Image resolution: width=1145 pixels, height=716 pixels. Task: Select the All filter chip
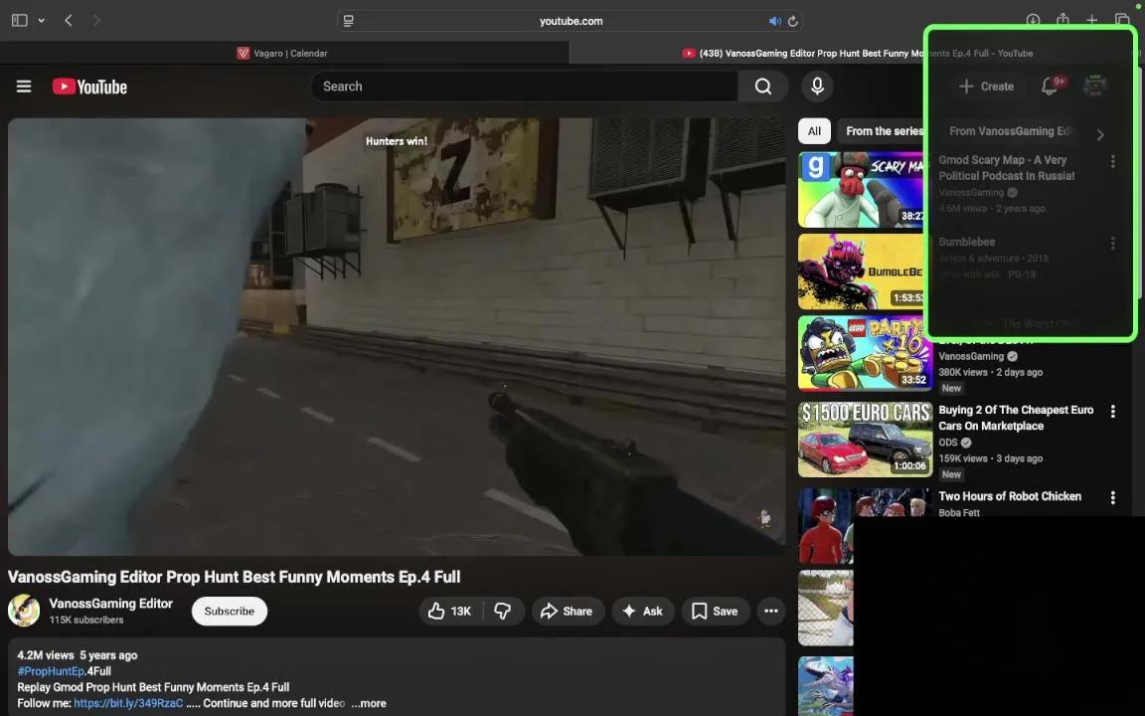tap(814, 131)
